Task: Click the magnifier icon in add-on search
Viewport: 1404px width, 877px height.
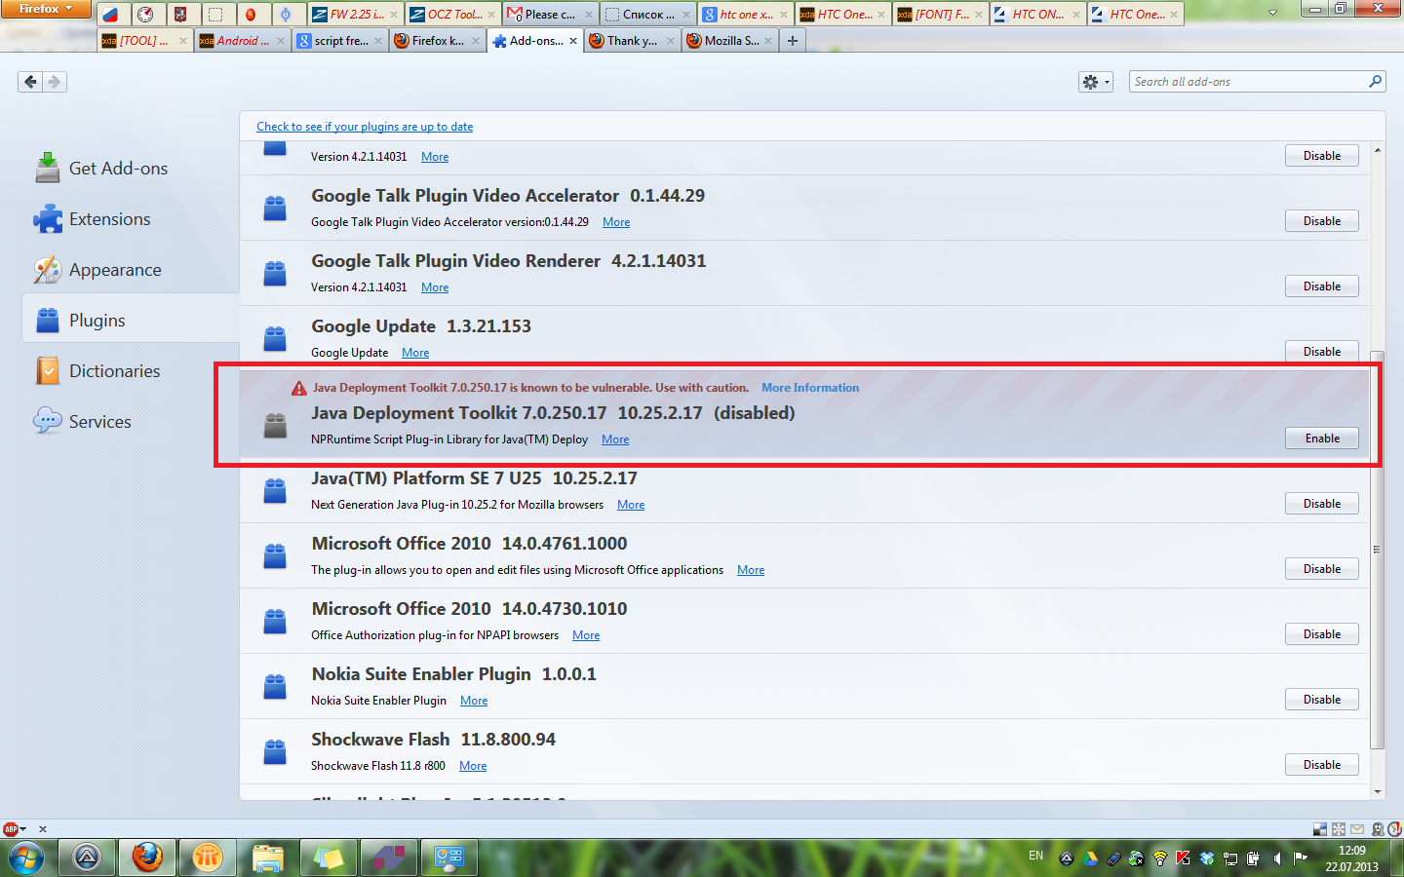Action: pos(1375,81)
